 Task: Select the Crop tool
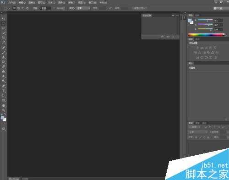tap(3, 38)
